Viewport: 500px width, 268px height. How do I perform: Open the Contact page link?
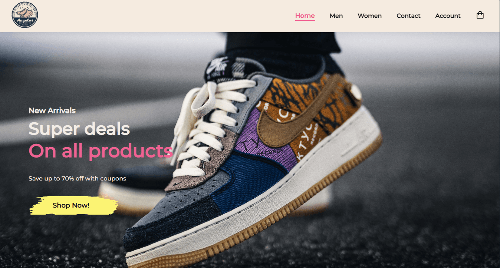[x=408, y=16]
